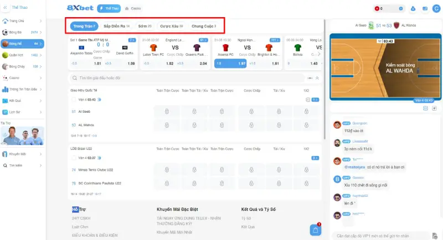The height and width of the screenshot is (240, 443).
Task: Click the 8Xbet logo
Action: point(80,8)
